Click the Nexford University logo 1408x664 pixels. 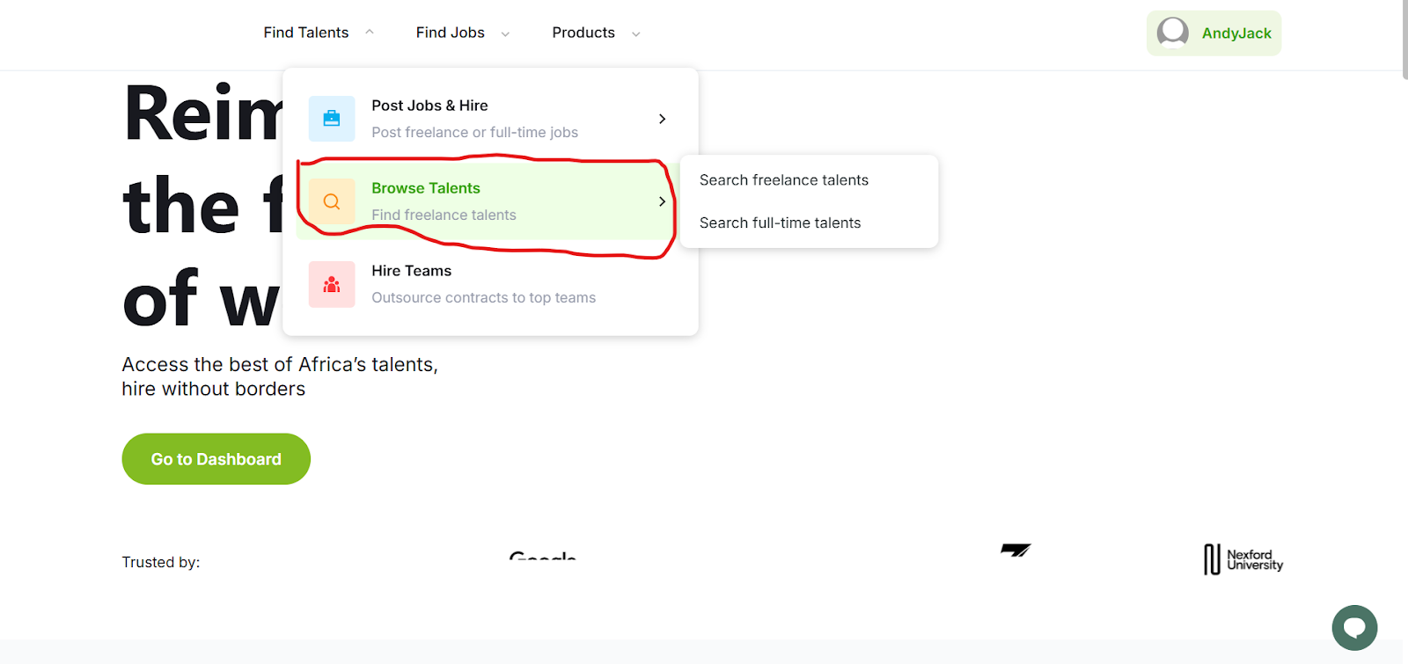coord(1243,559)
